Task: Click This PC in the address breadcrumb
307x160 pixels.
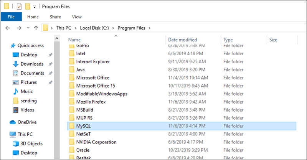Action: click(64, 28)
